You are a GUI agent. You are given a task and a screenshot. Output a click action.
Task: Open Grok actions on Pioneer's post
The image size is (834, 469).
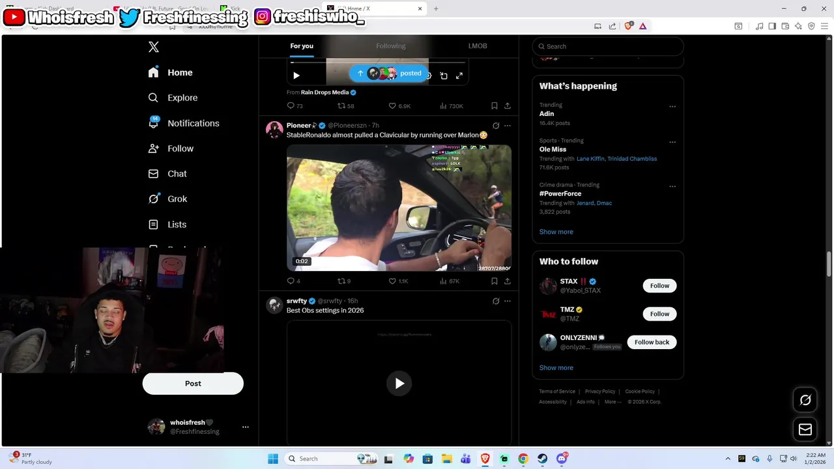click(x=496, y=126)
